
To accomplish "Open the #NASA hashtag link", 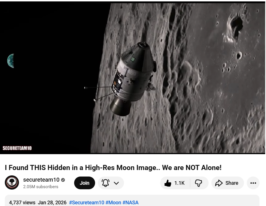I will click(130, 203).
